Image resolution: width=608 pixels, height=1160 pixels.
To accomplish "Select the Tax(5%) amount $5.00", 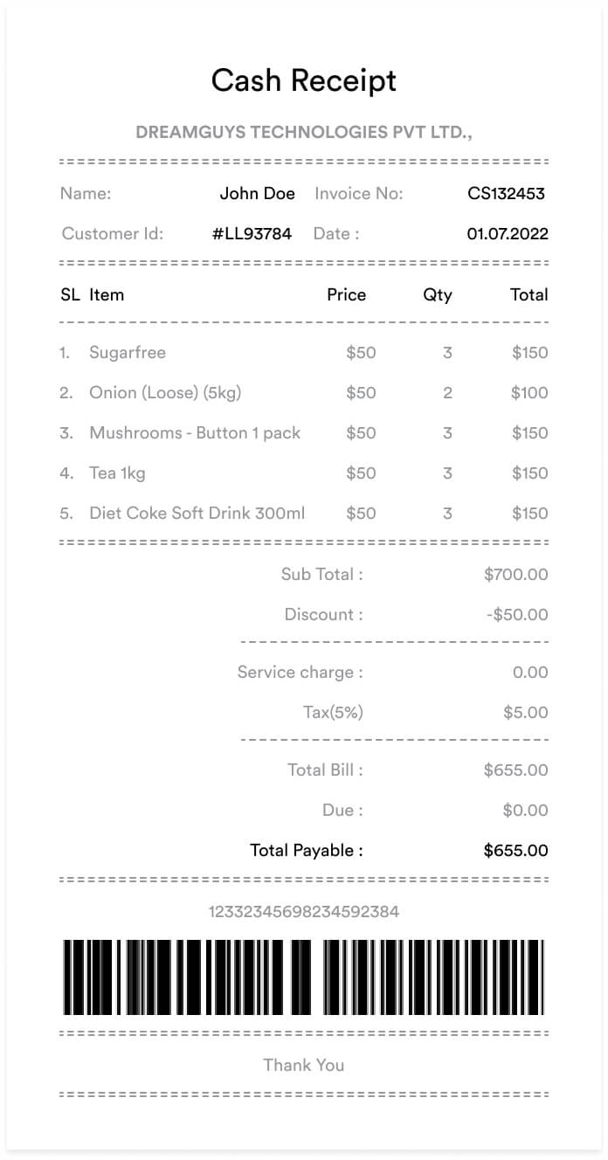I will point(525,713).
